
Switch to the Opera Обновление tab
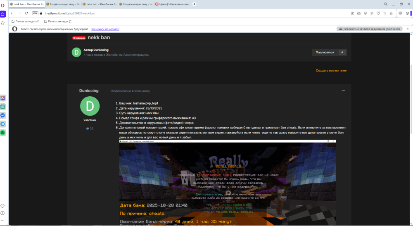(x=173, y=4)
